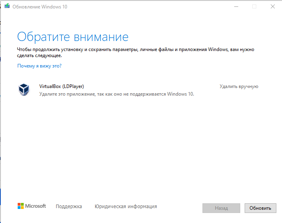282x223 pixels.
Task: Click 'Удалить вручную' for VirtualBox
Action: click(x=239, y=86)
